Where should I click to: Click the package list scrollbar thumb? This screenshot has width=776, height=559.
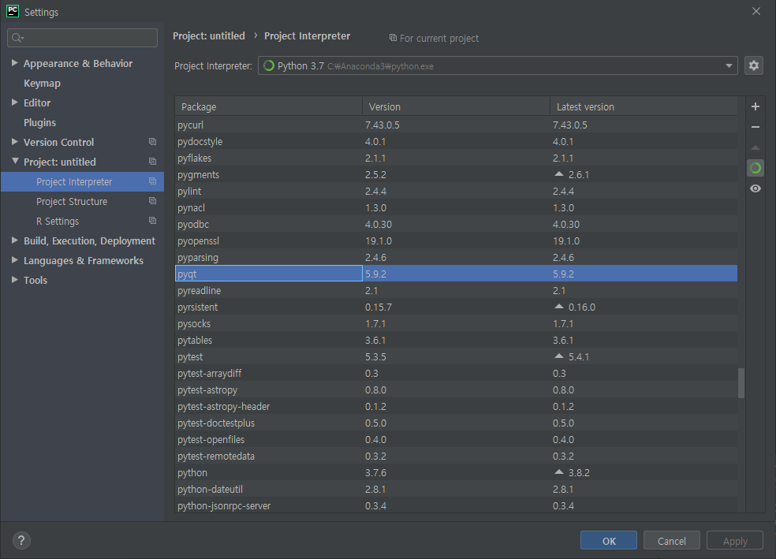tap(741, 383)
